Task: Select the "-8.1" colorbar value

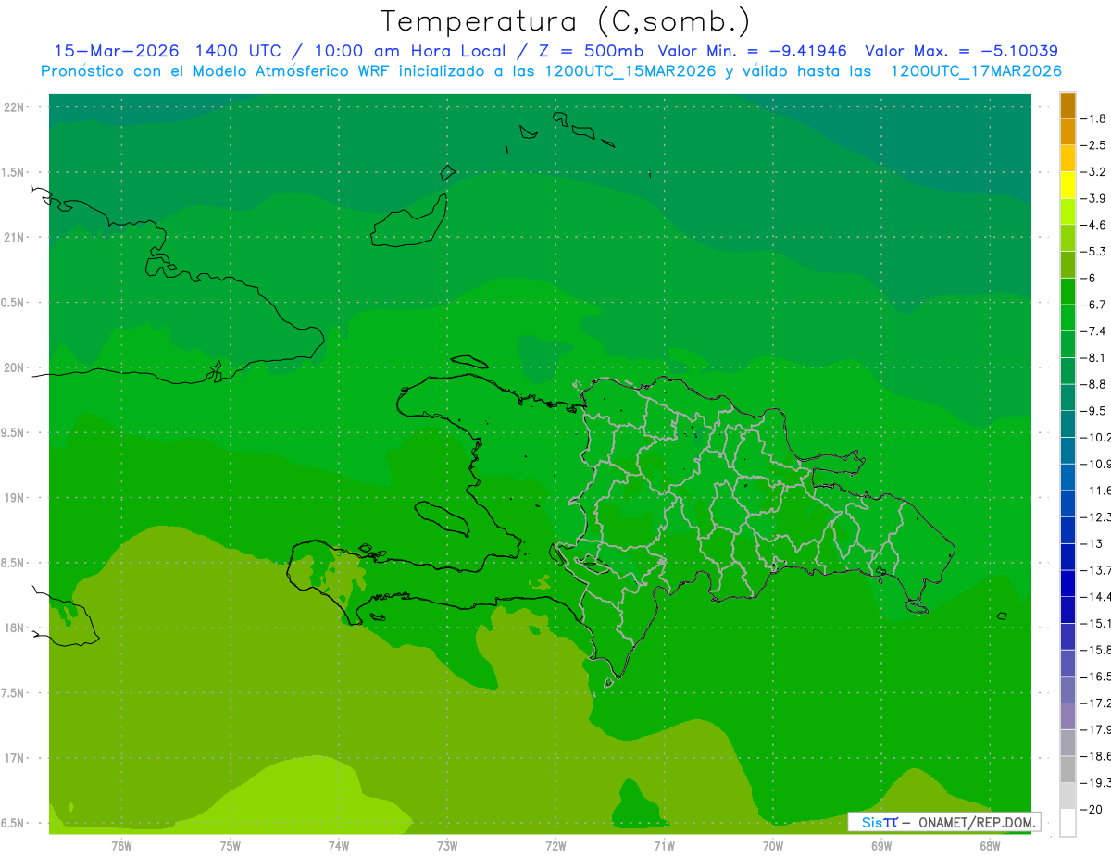Action: click(x=1094, y=358)
